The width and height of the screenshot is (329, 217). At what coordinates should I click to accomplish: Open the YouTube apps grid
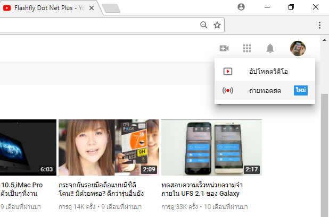coord(246,48)
